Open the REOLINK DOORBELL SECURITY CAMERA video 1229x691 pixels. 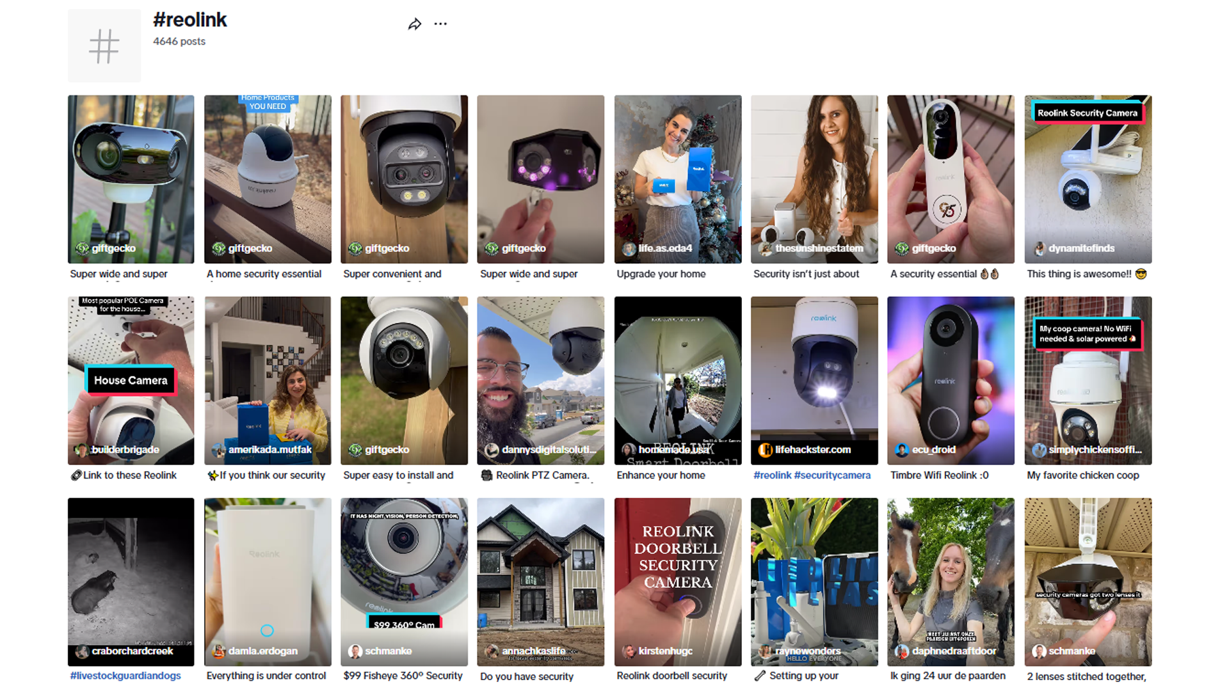click(x=677, y=581)
